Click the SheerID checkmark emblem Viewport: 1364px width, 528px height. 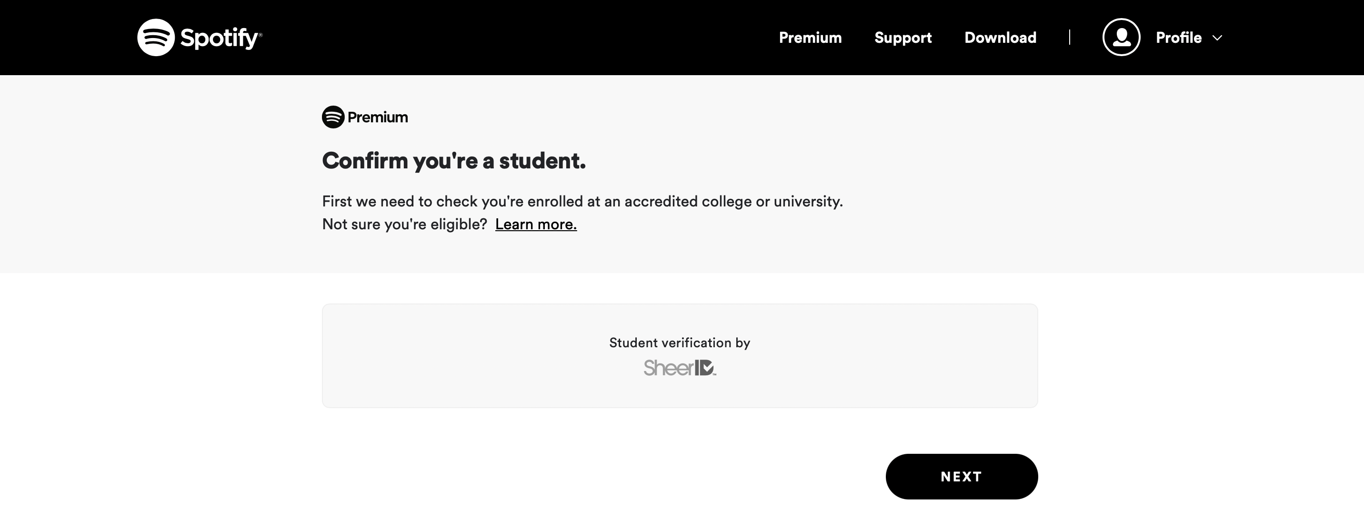click(x=707, y=367)
